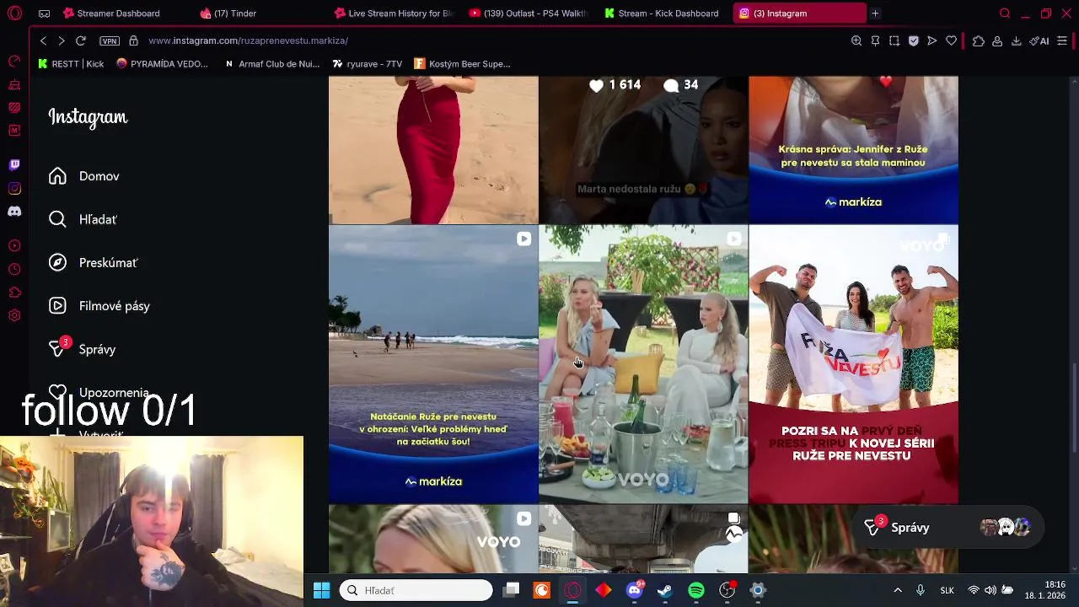The width and height of the screenshot is (1079, 607).
Task: Open the red dress beach post
Action: click(433, 150)
